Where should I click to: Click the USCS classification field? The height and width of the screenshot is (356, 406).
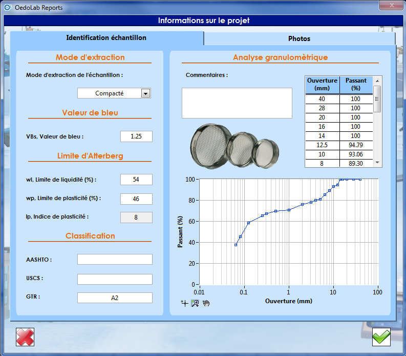(115, 279)
